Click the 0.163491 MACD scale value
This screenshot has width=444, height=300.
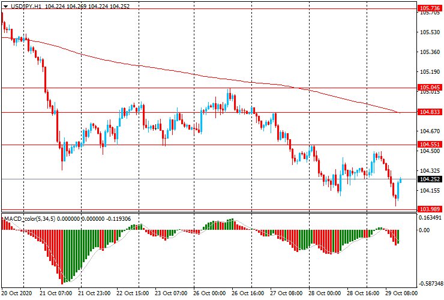pos(430,218)
